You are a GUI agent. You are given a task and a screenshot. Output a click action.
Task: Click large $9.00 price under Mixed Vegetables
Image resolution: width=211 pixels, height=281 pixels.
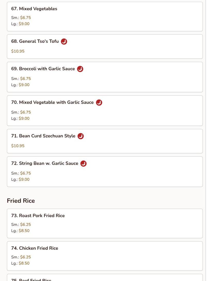click(24, 24)
